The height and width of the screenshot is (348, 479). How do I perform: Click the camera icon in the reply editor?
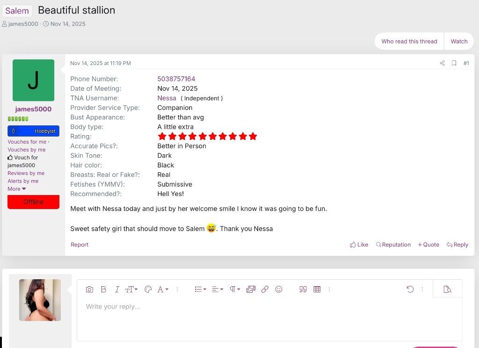pyautogui.click(x=89, y=290)
